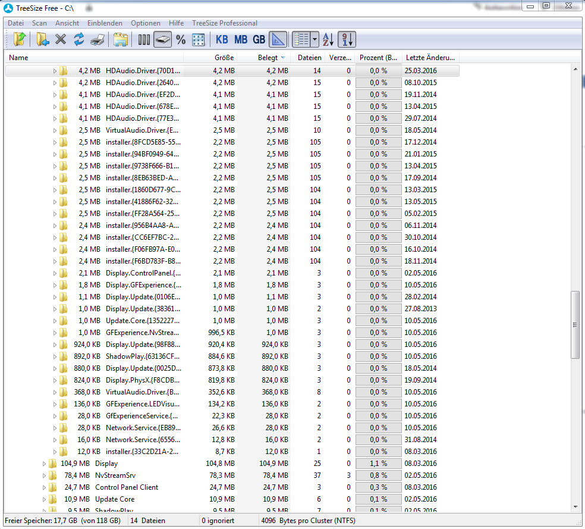Click percent bar of NvStreamSrv 0,8 % row
This screenshot has height=529, width=585.
[x=378, y=475]
